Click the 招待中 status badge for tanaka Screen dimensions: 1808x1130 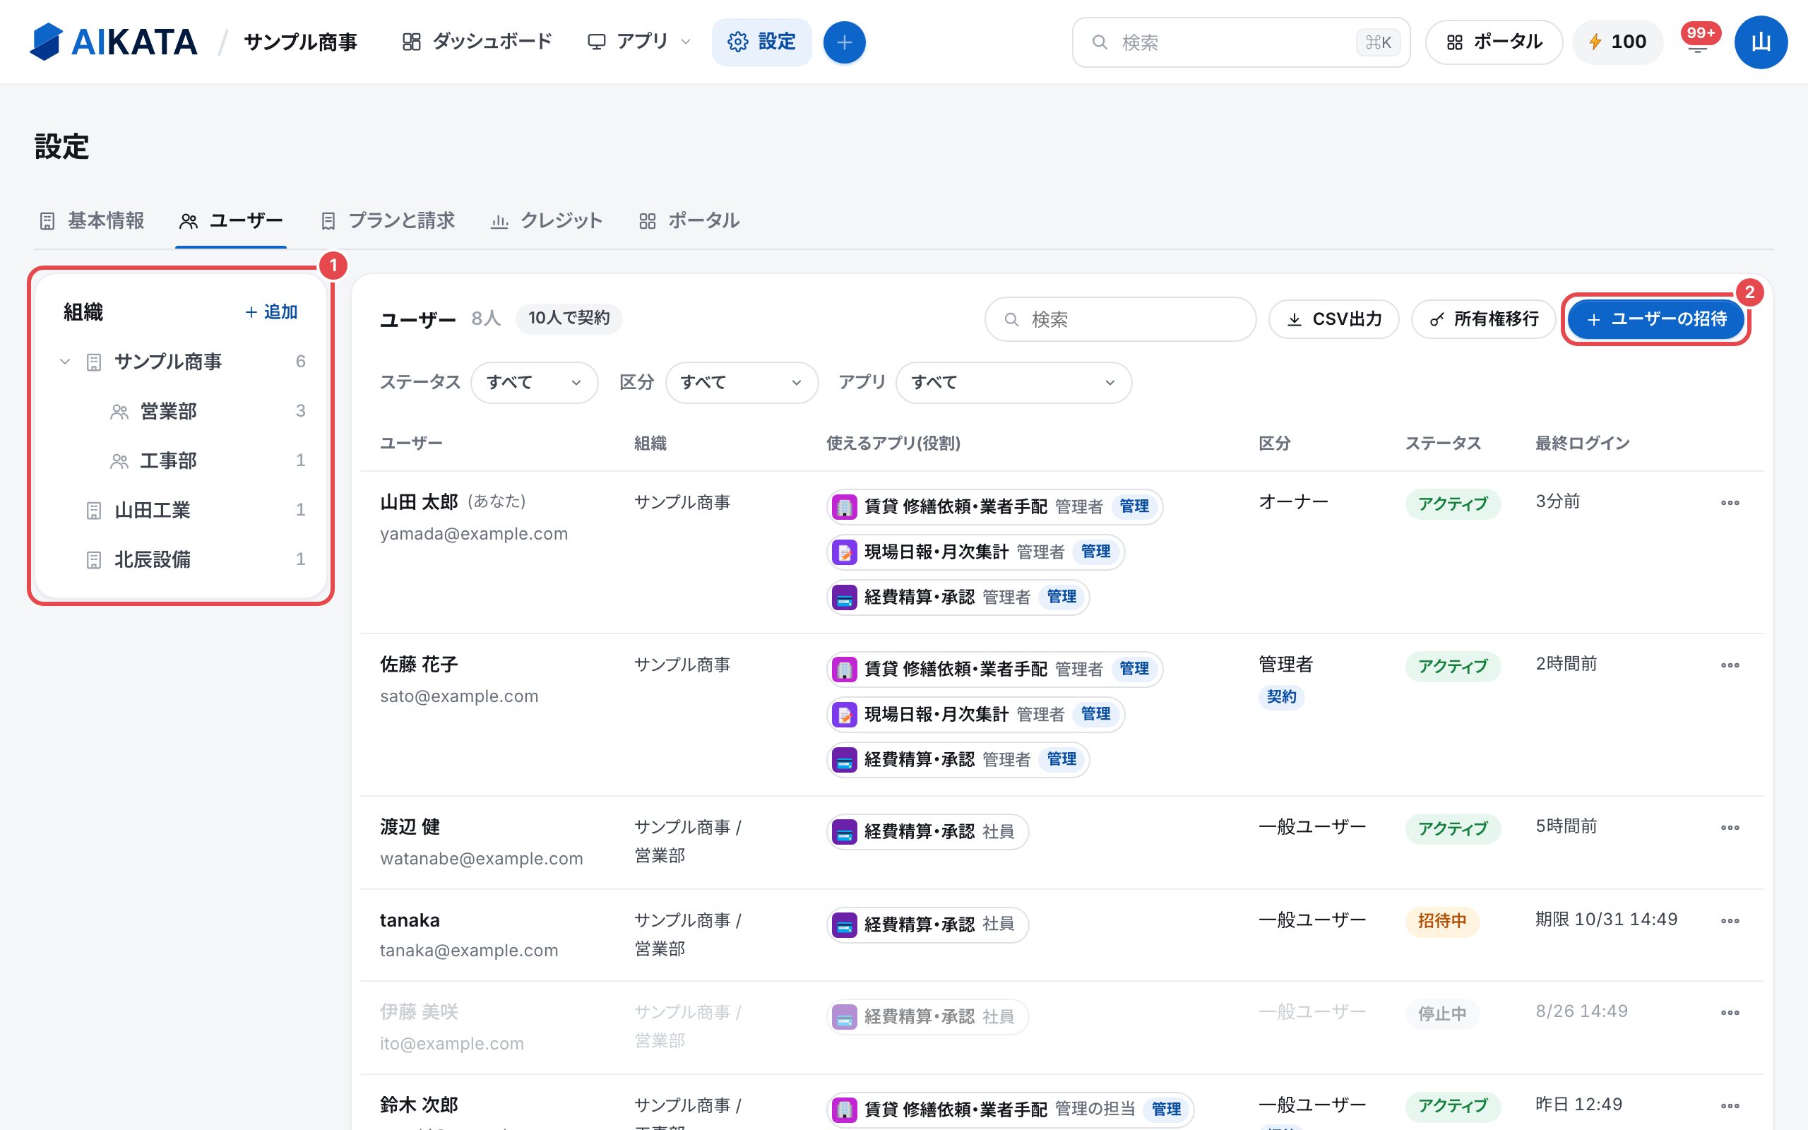1442,921
